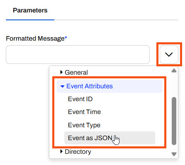Image resolution: width=185 pixels, height=165 pixels.
Task: Collapse the Event Attributes triangle arrow
Action: pyautogui.click(x=62, y=86)
